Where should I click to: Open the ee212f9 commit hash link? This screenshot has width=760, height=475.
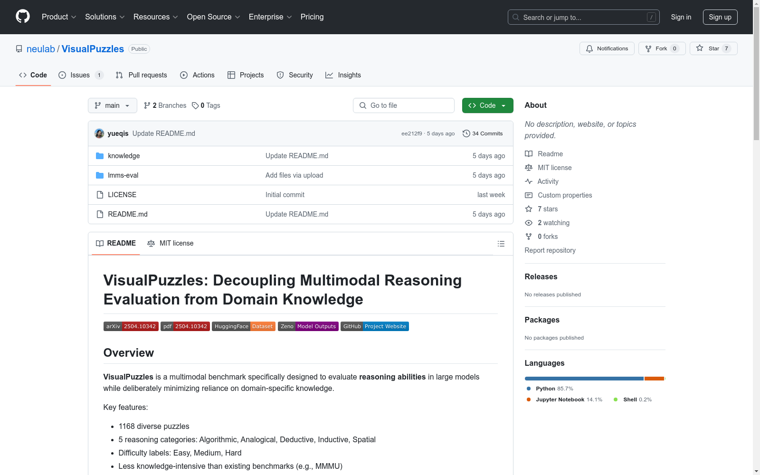click(412, 133)
